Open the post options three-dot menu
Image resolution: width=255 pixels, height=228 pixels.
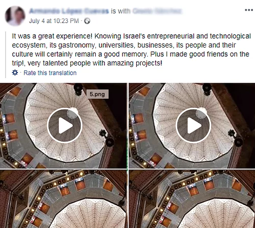[x=249, y=10]
